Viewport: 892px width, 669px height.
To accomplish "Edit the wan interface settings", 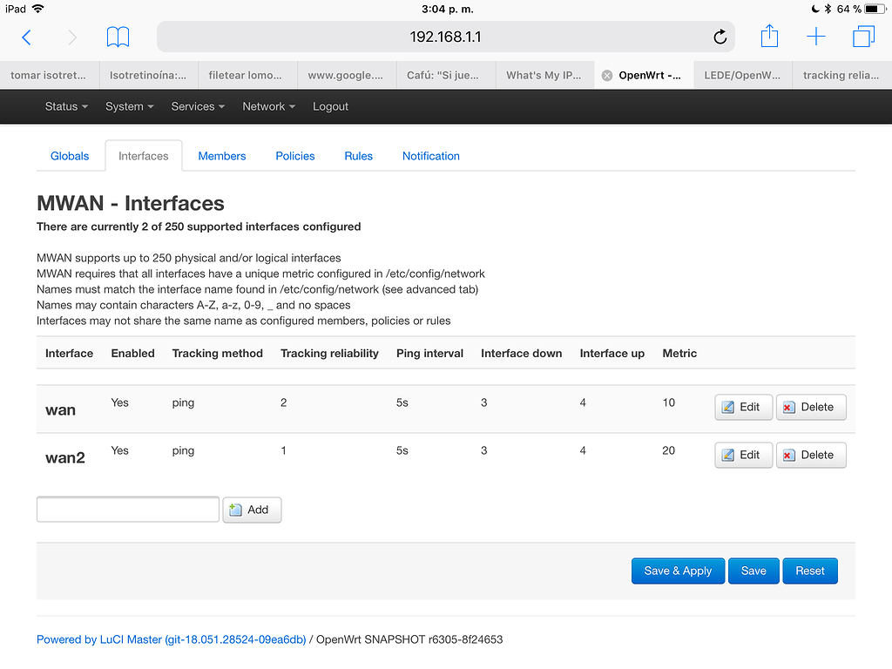I will (743, 407).
